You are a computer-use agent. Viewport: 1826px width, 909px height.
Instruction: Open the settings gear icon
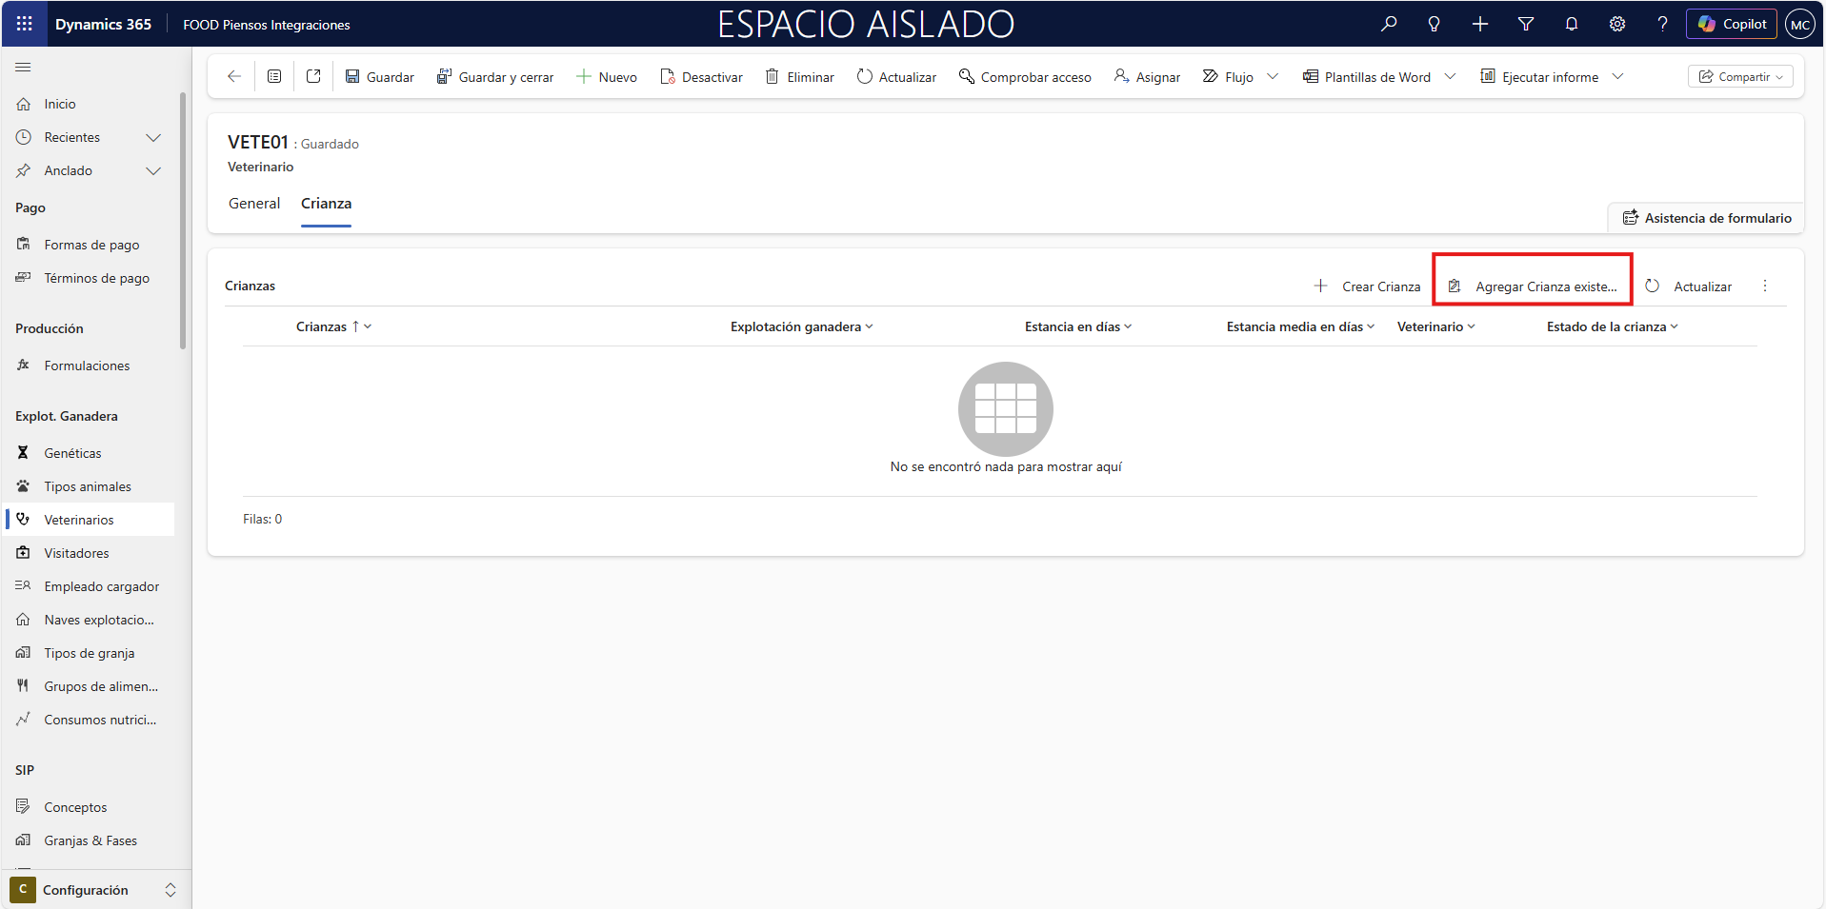coord(1616,24)
